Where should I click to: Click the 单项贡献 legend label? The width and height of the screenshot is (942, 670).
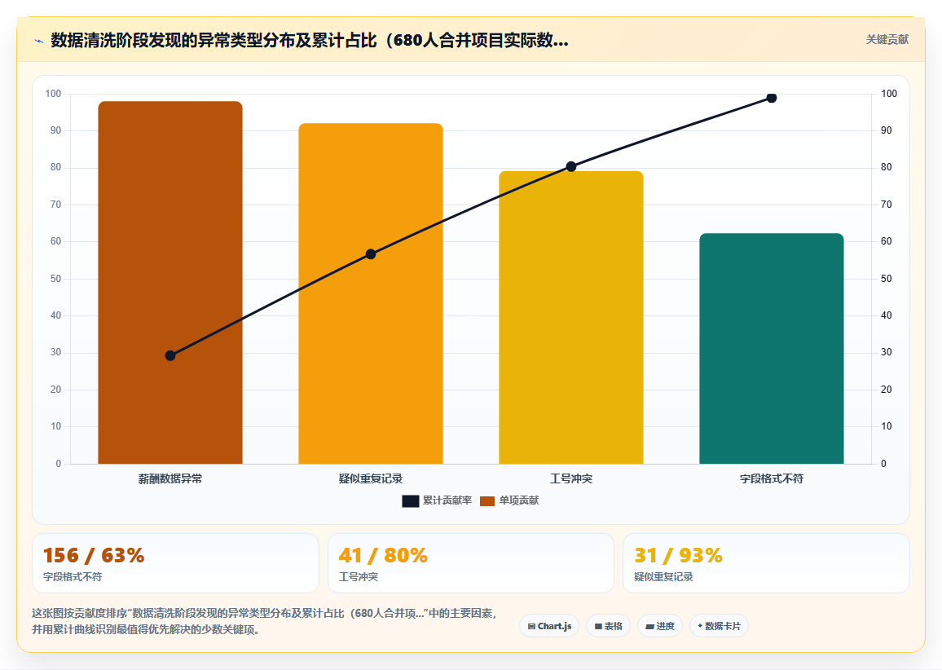click(x=519, y=500)
